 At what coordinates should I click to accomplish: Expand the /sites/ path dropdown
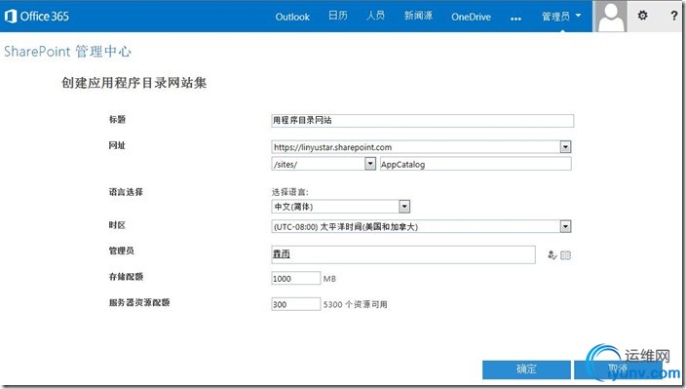coord(370,164)
